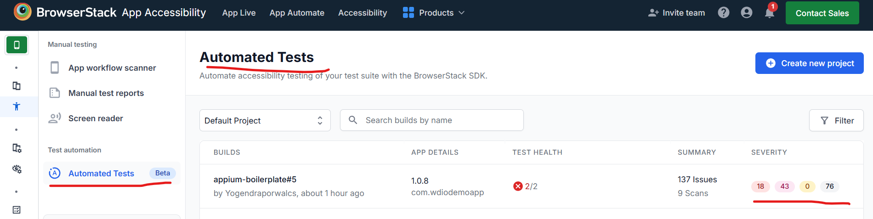Screen dimensions: 873x219
Task: Open Accessibility in top navigation
Action: click(x=363, y=13)
